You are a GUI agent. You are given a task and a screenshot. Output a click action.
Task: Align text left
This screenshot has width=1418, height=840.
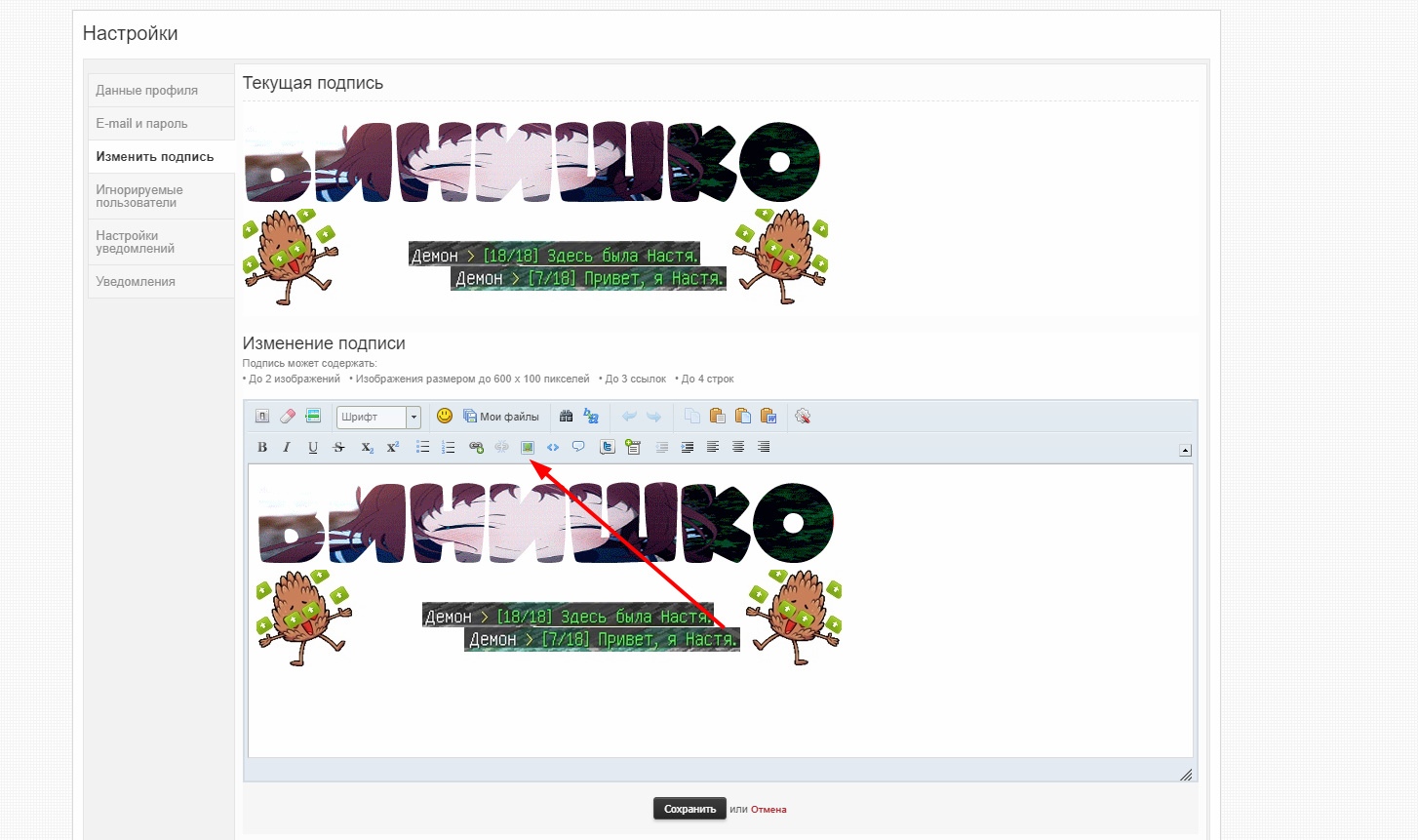tap(713, 447)
